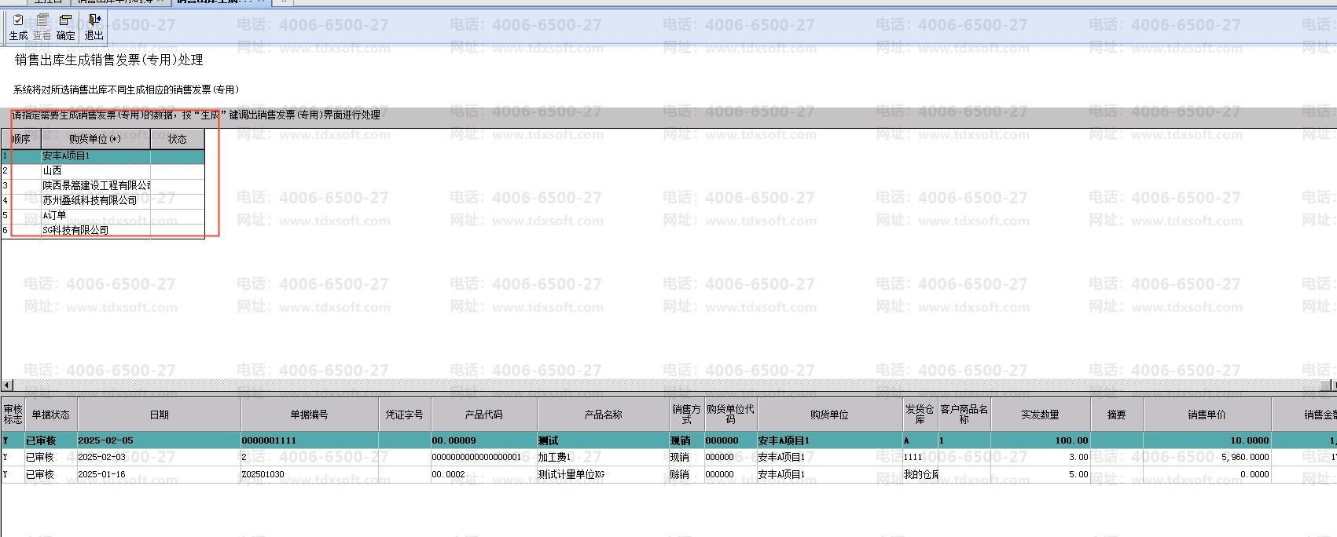Click the 实发数量 column header
Screen dimensions: 1337x537
(x=1040, y=415)
